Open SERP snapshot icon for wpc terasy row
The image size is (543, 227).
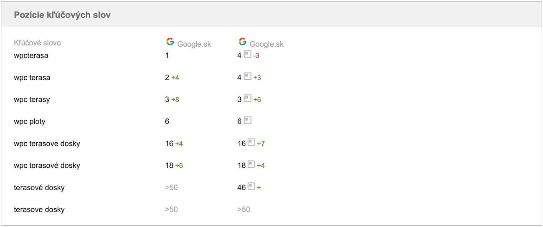247,98
